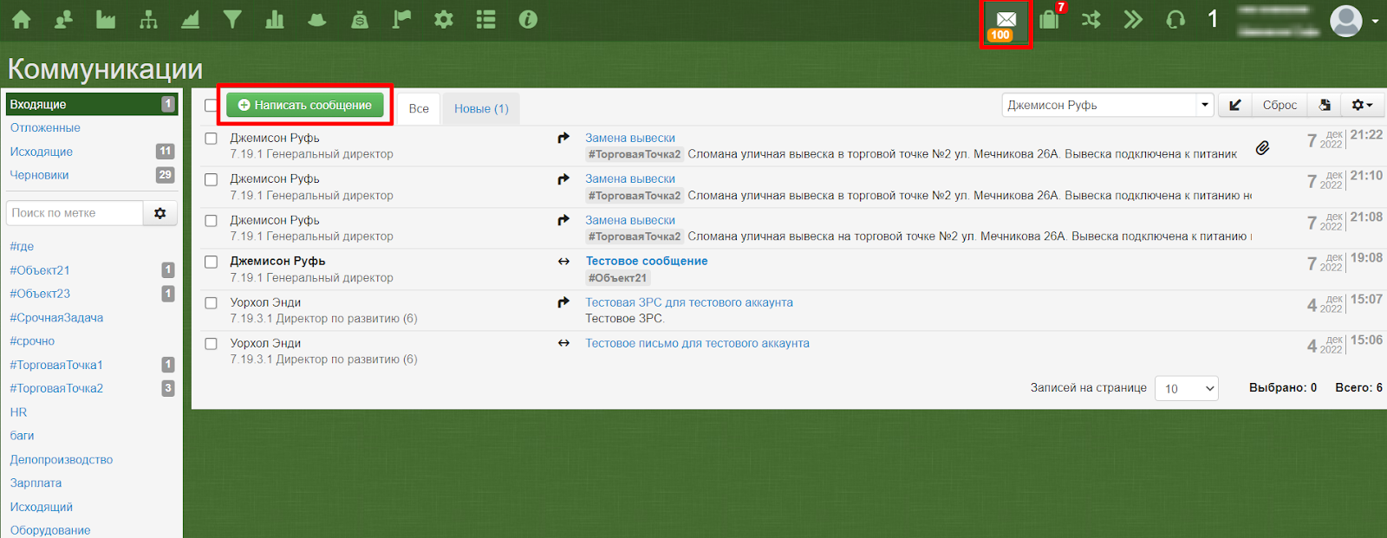Screen dimensions: 1387x538
Task: Open the users icon in top navigation
Action: coord(63,19)
